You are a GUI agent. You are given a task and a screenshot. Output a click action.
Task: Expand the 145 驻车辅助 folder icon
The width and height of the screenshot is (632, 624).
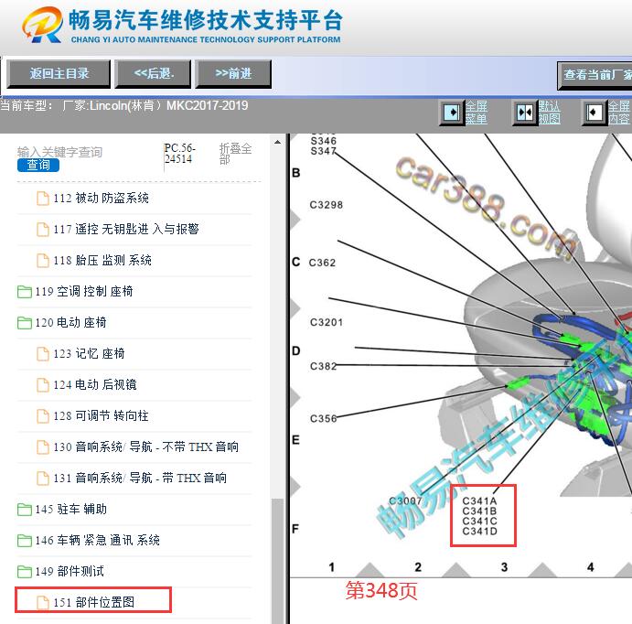[25, 509]
